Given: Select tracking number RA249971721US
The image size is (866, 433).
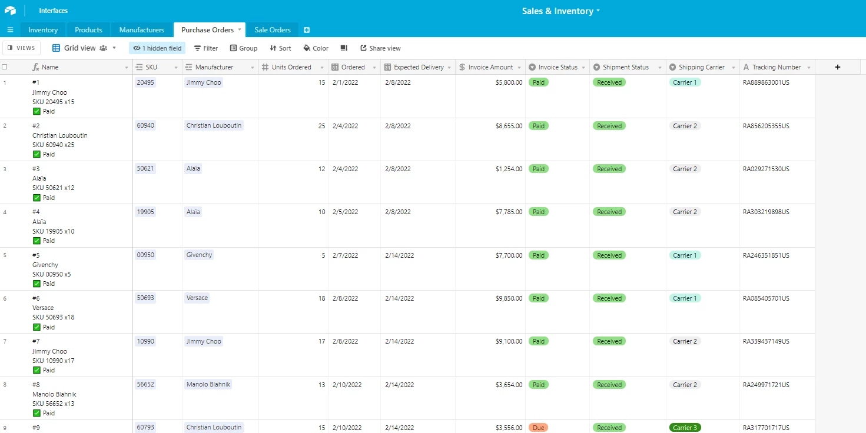Looking at the screenshot, I should point(766,385).
